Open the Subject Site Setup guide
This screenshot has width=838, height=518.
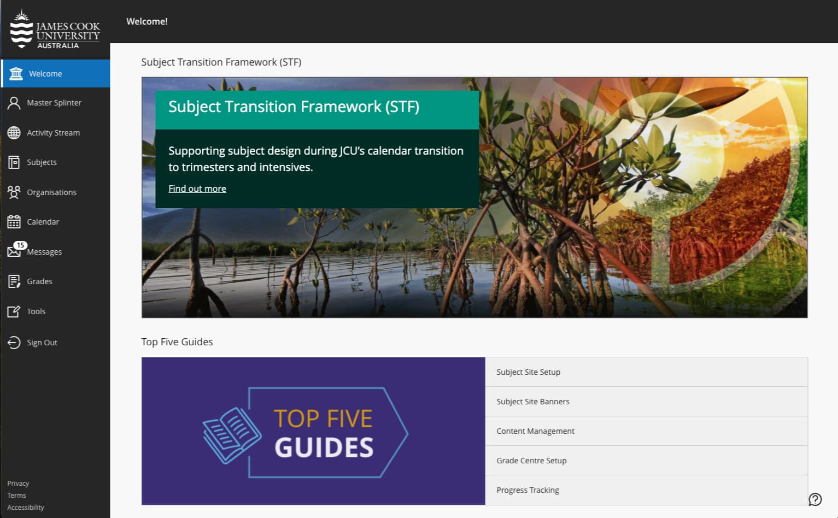click(x=646, y=372)
